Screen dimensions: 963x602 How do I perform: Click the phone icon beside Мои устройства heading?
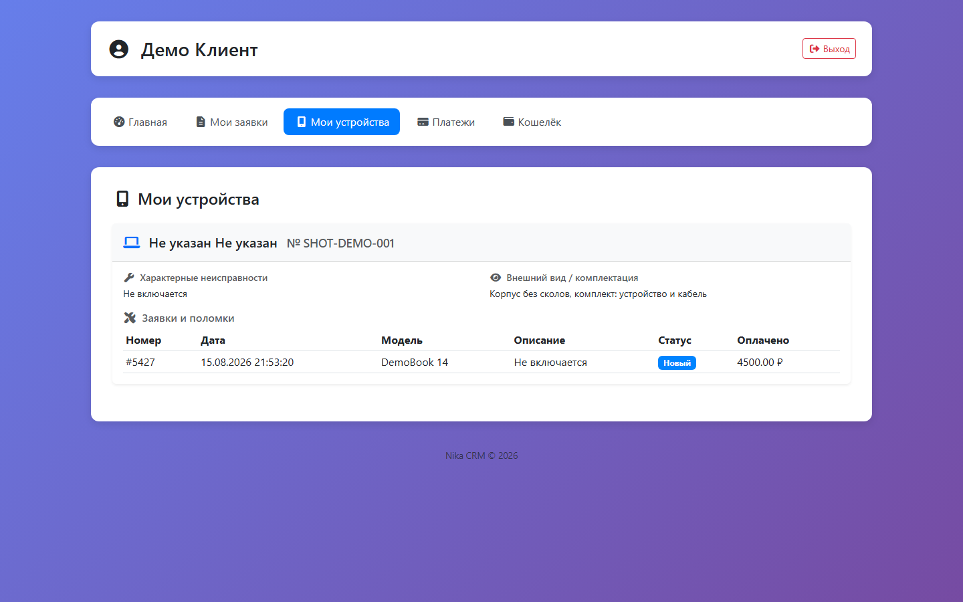pyautogui.click(x=122, y=199)
